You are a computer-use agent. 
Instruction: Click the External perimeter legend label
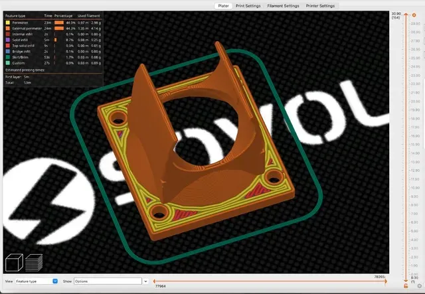[x=27, y=29]
